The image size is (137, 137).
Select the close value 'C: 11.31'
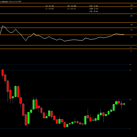(x=50, y=8)
